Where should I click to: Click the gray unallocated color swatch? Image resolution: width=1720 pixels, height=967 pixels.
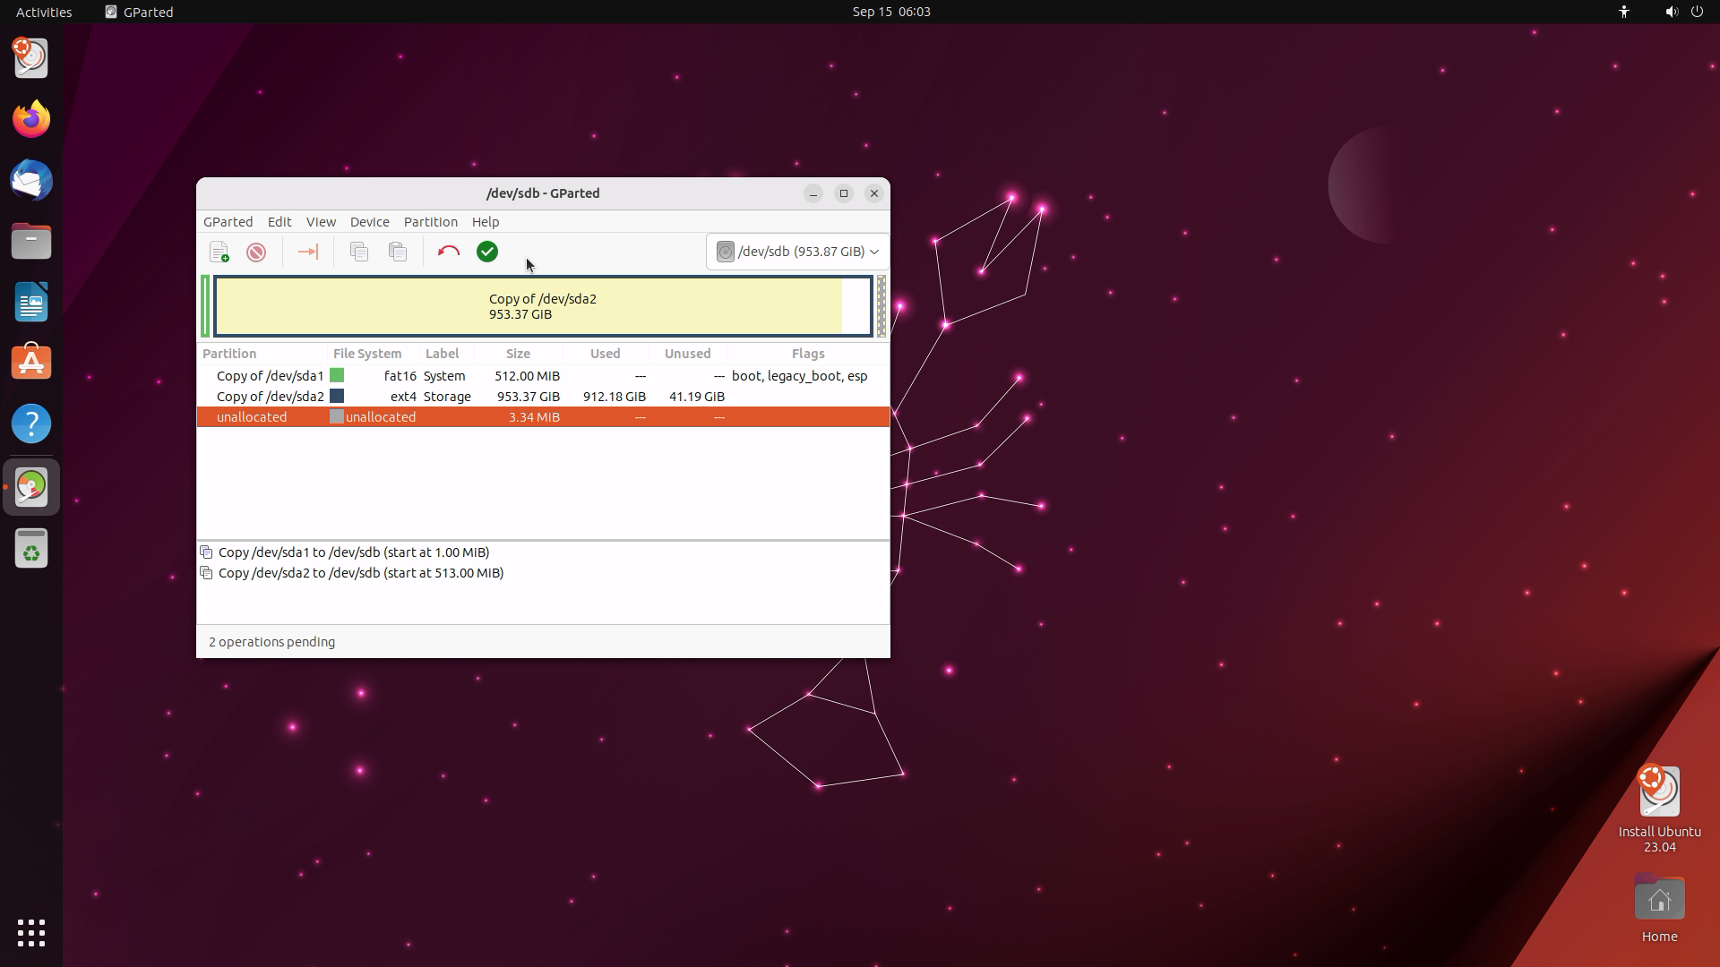[x=337, y=417]
